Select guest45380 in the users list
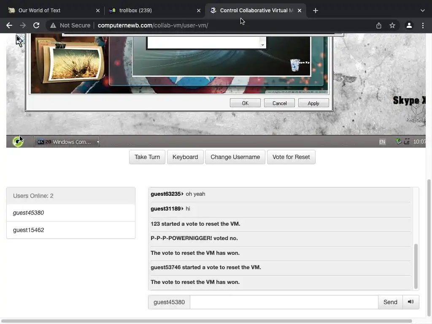 [71, 213]
